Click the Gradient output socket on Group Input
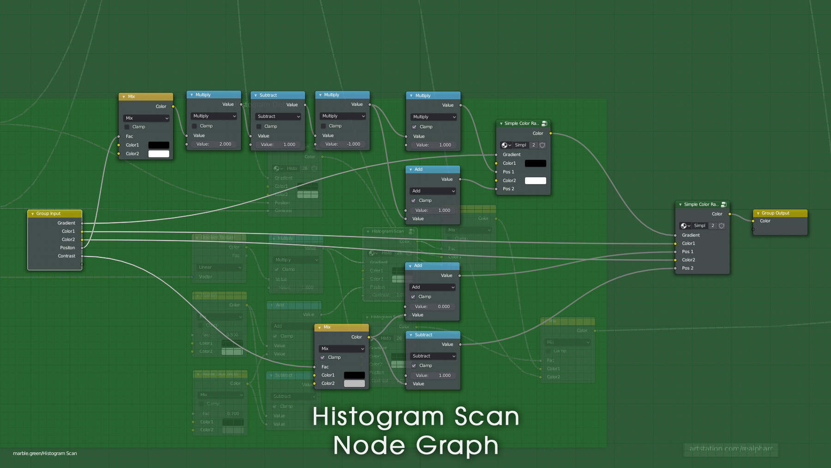Screen dimensions: 831x468 tap(82, 223)
